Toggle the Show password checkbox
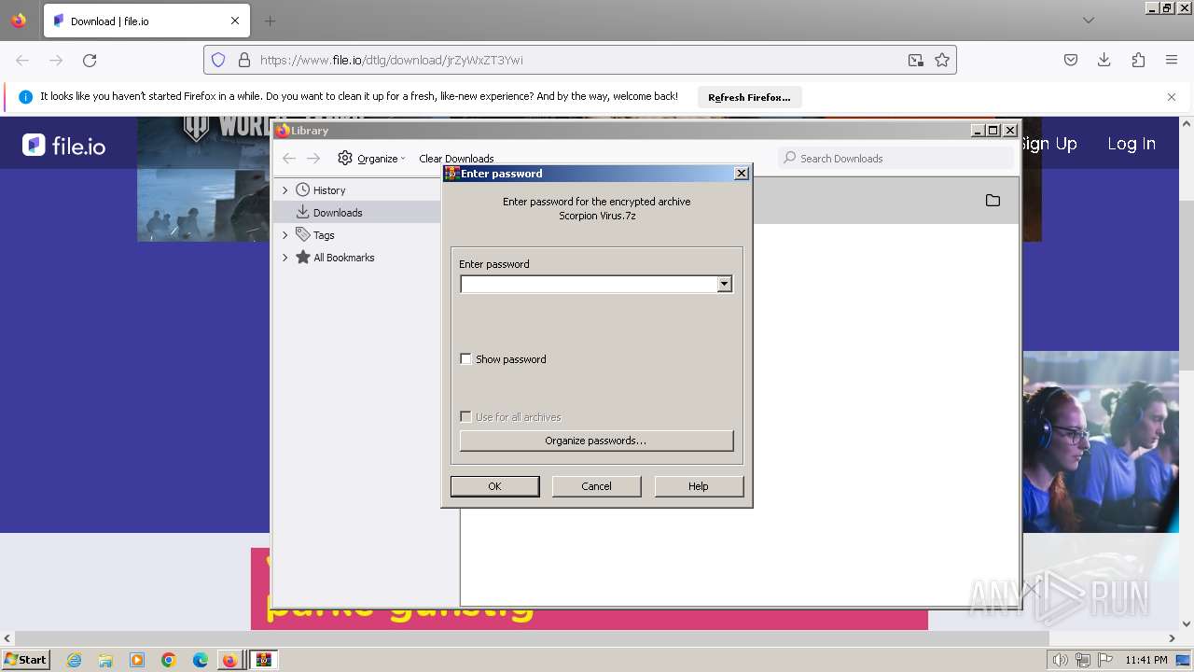This screenshot has height=672, width=1194. pyautogui.click(x=466, y=359)
